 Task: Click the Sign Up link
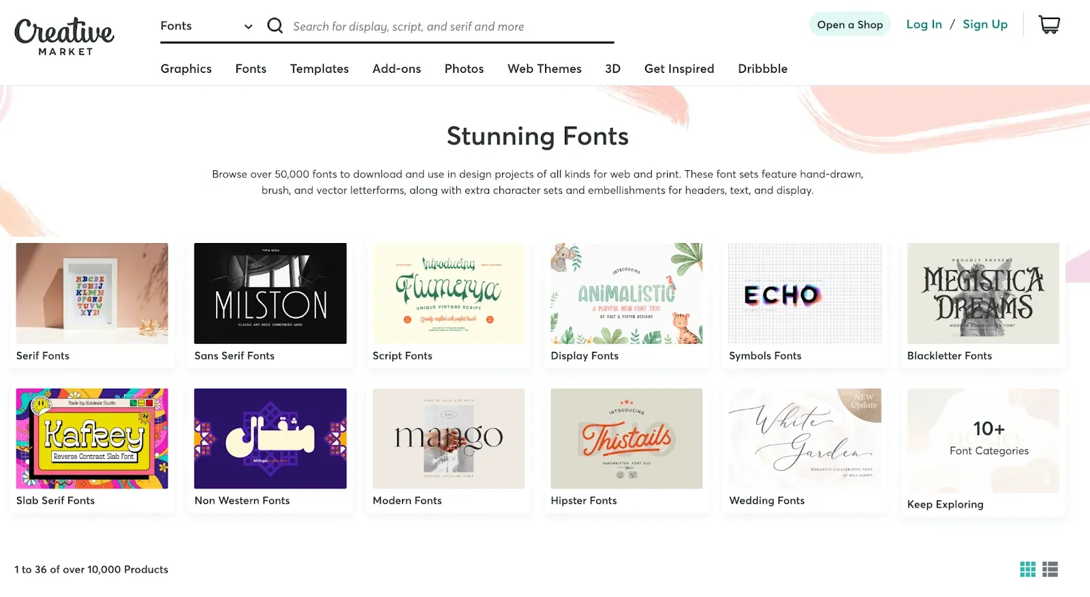(985, 25)
